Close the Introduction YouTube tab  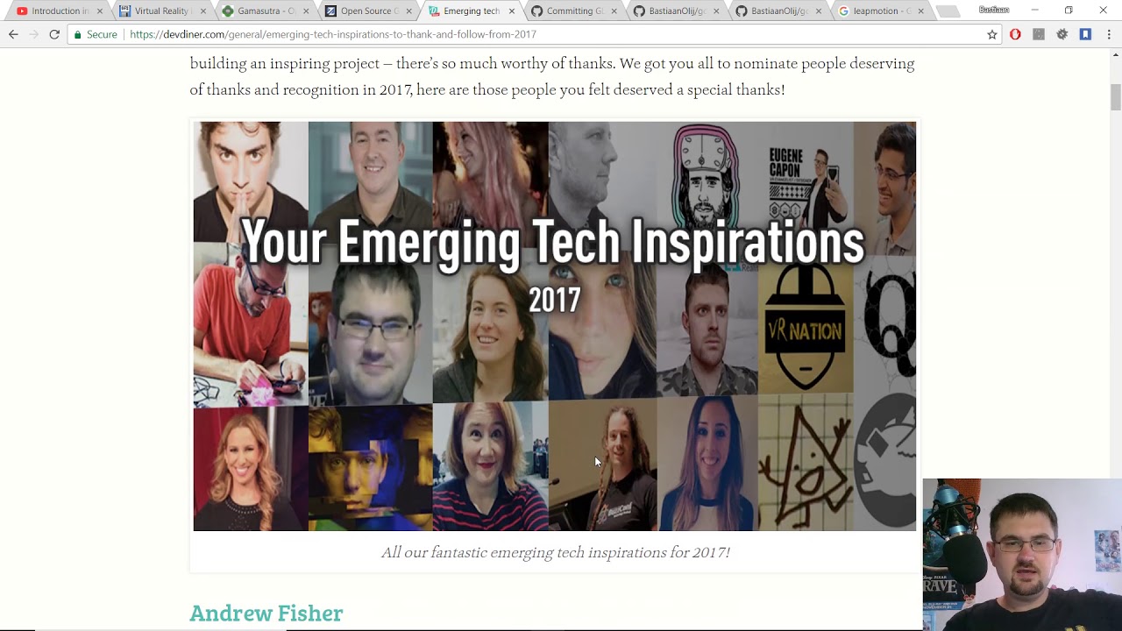[99, 11]
